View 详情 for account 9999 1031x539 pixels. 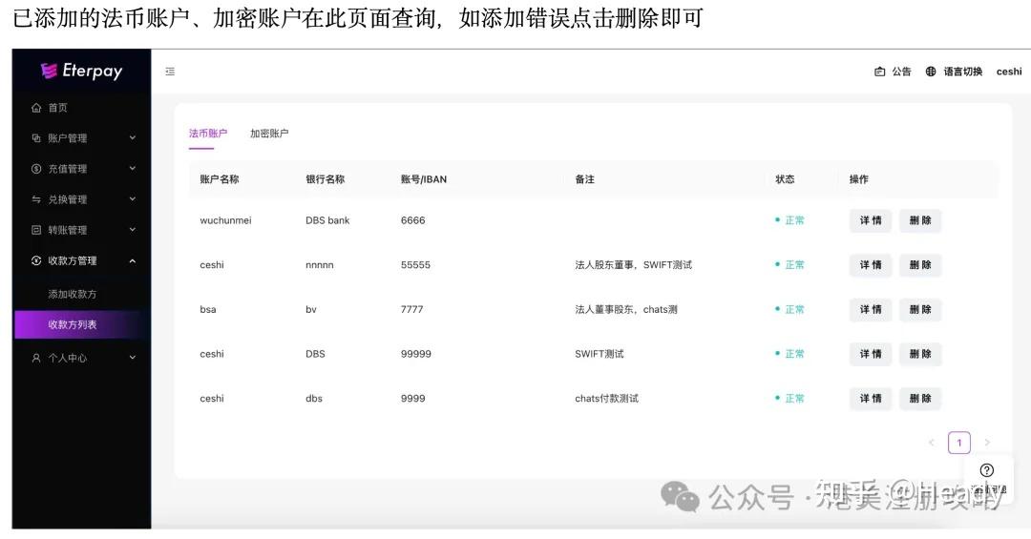point(871,399)
